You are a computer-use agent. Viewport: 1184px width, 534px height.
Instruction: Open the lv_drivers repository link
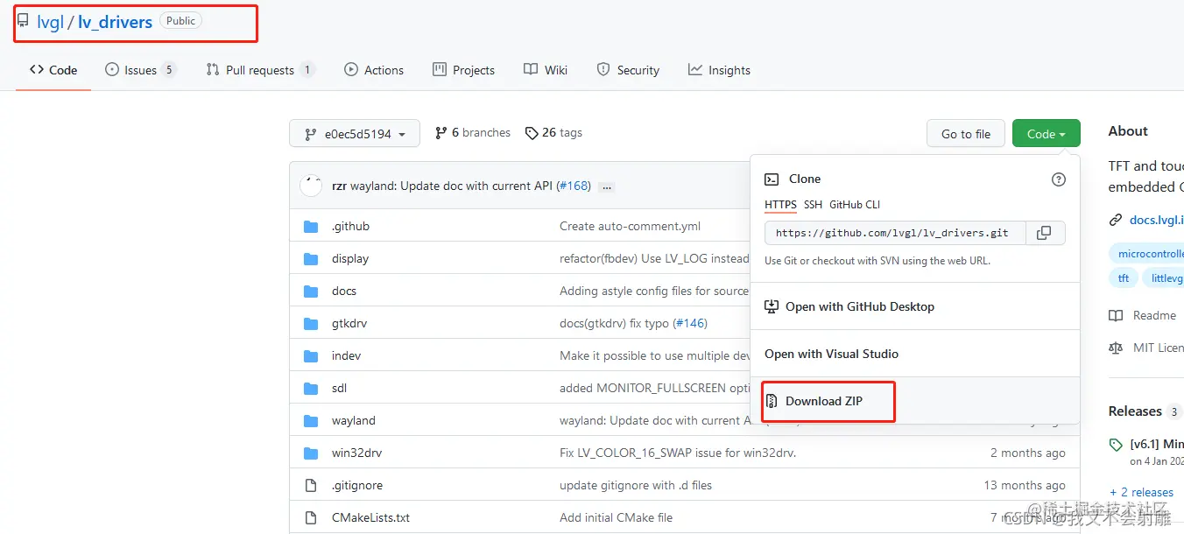pyautogui.click(x=115, y=22)
